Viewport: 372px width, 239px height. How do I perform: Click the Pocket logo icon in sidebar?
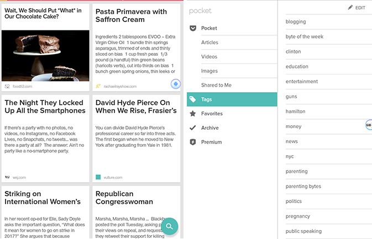click(x=192, y=28)
